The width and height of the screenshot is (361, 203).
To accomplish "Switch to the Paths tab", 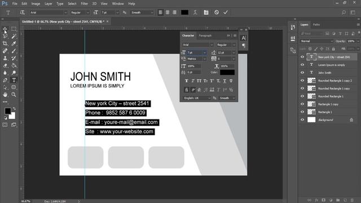I will click(x=316, y=25).
